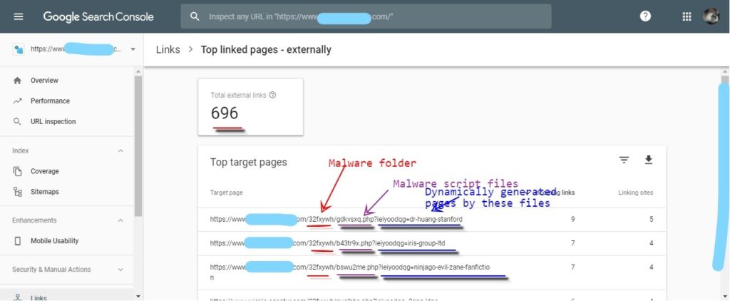The image size is (730, 301).
Task: Click the main page scroll up arrow
Action: pos(725,72)
